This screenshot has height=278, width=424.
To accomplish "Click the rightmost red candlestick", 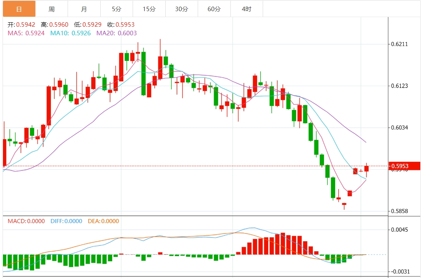I will click(366, 169).
